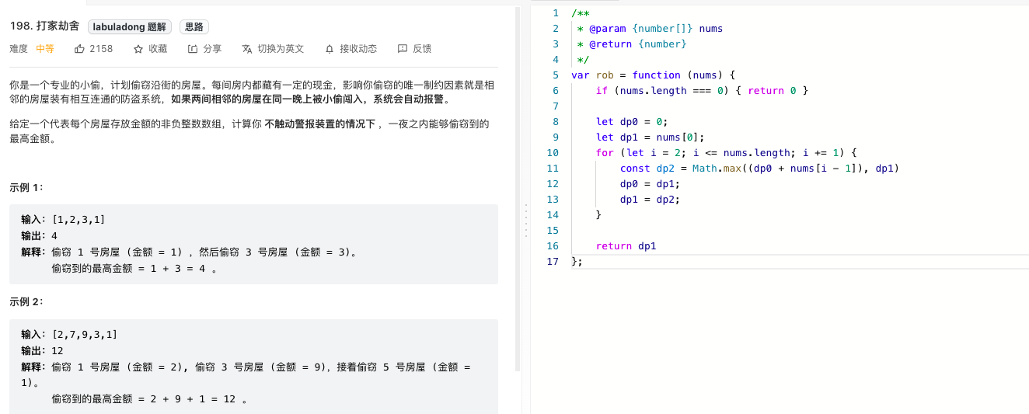
Task: Switch to English via 切换为英文
Action: click(281, 49)
